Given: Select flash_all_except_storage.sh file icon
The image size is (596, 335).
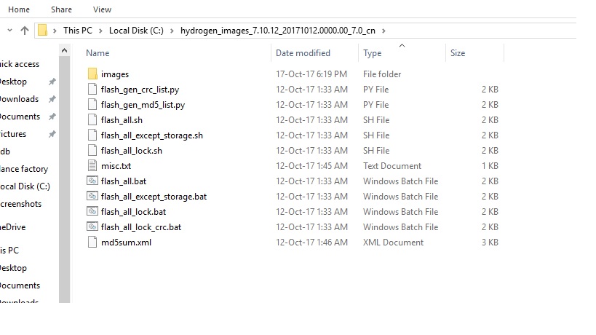Looking at the screenshot, I should 92,135.
